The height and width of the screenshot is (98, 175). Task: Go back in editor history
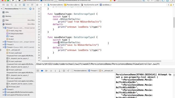click(41, 5)
